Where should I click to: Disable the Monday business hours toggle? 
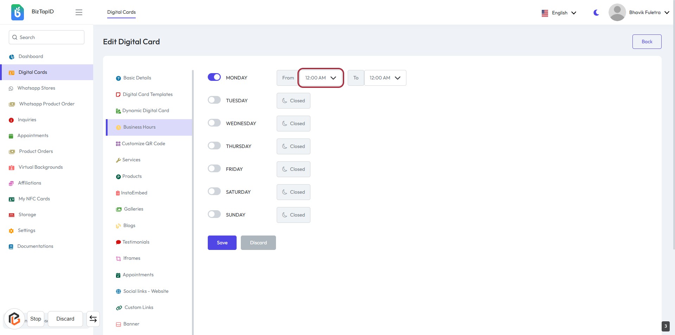[214, 77]
